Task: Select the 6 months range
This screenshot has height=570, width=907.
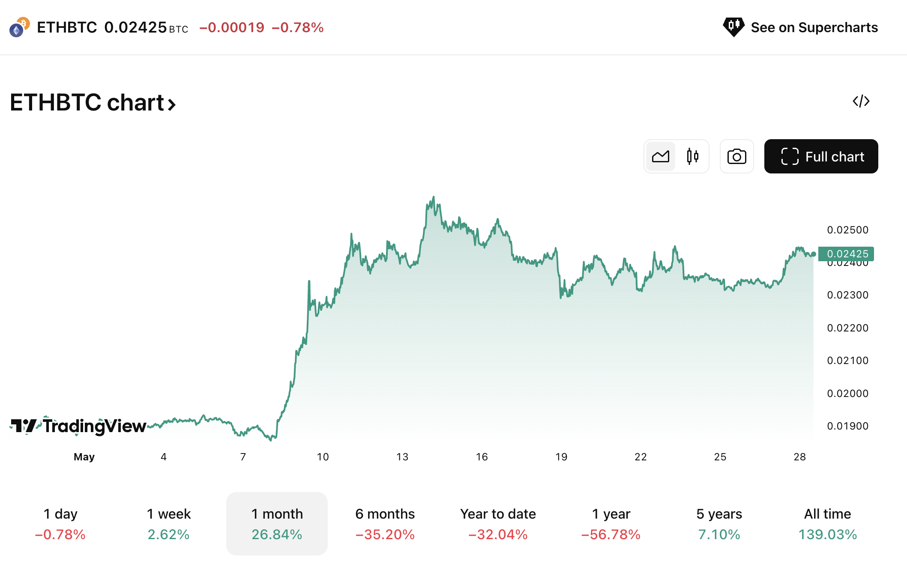Action: click(x=385, y=524)
